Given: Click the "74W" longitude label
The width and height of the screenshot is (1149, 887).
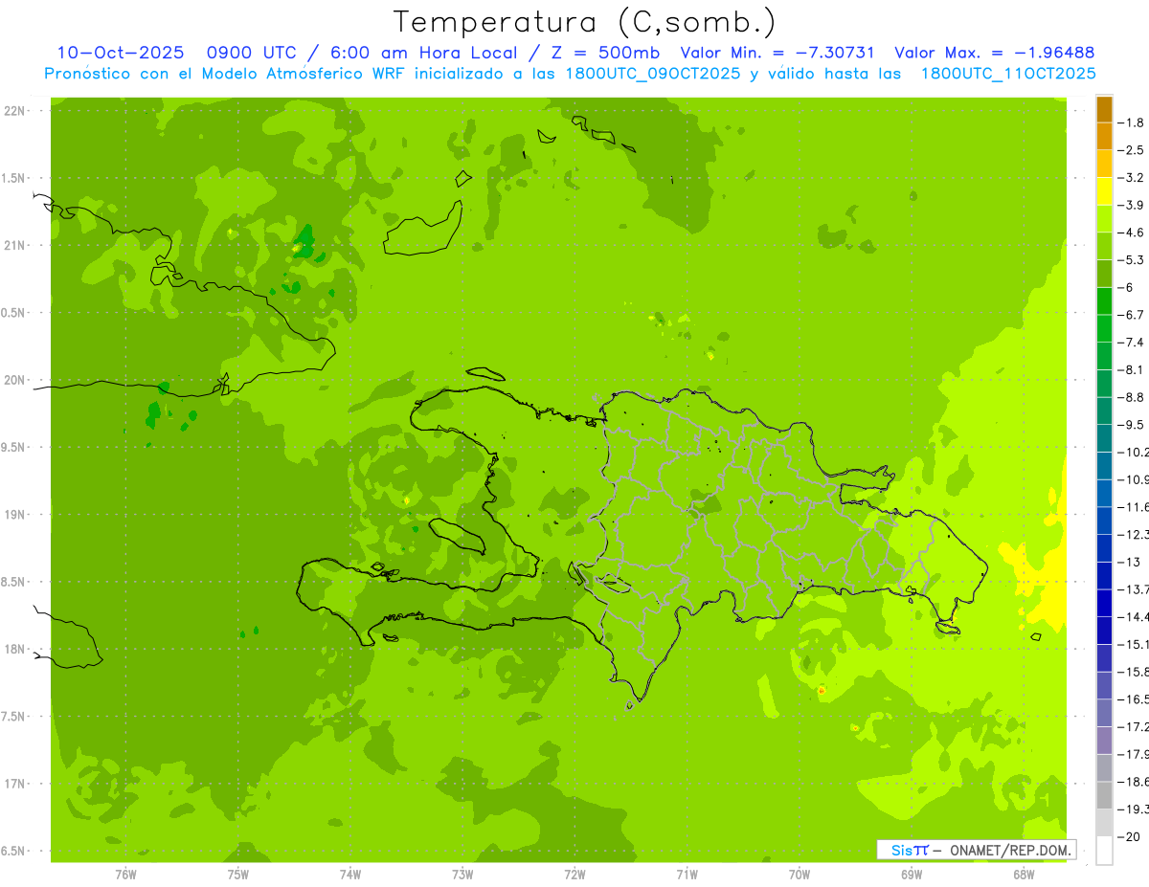Looking at the screenshot, I should coord(349,875).
